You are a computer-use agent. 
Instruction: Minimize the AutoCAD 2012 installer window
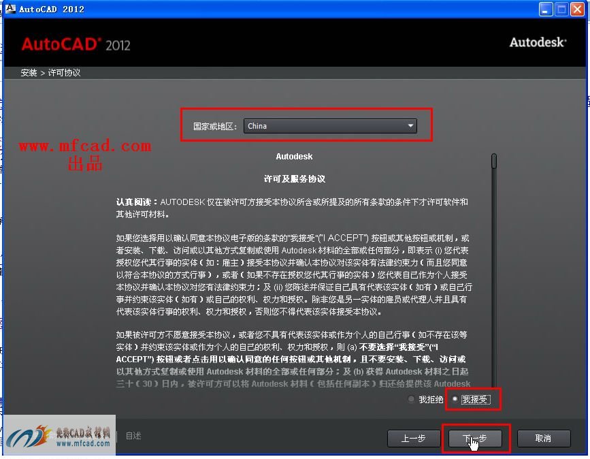click(545, 9)
